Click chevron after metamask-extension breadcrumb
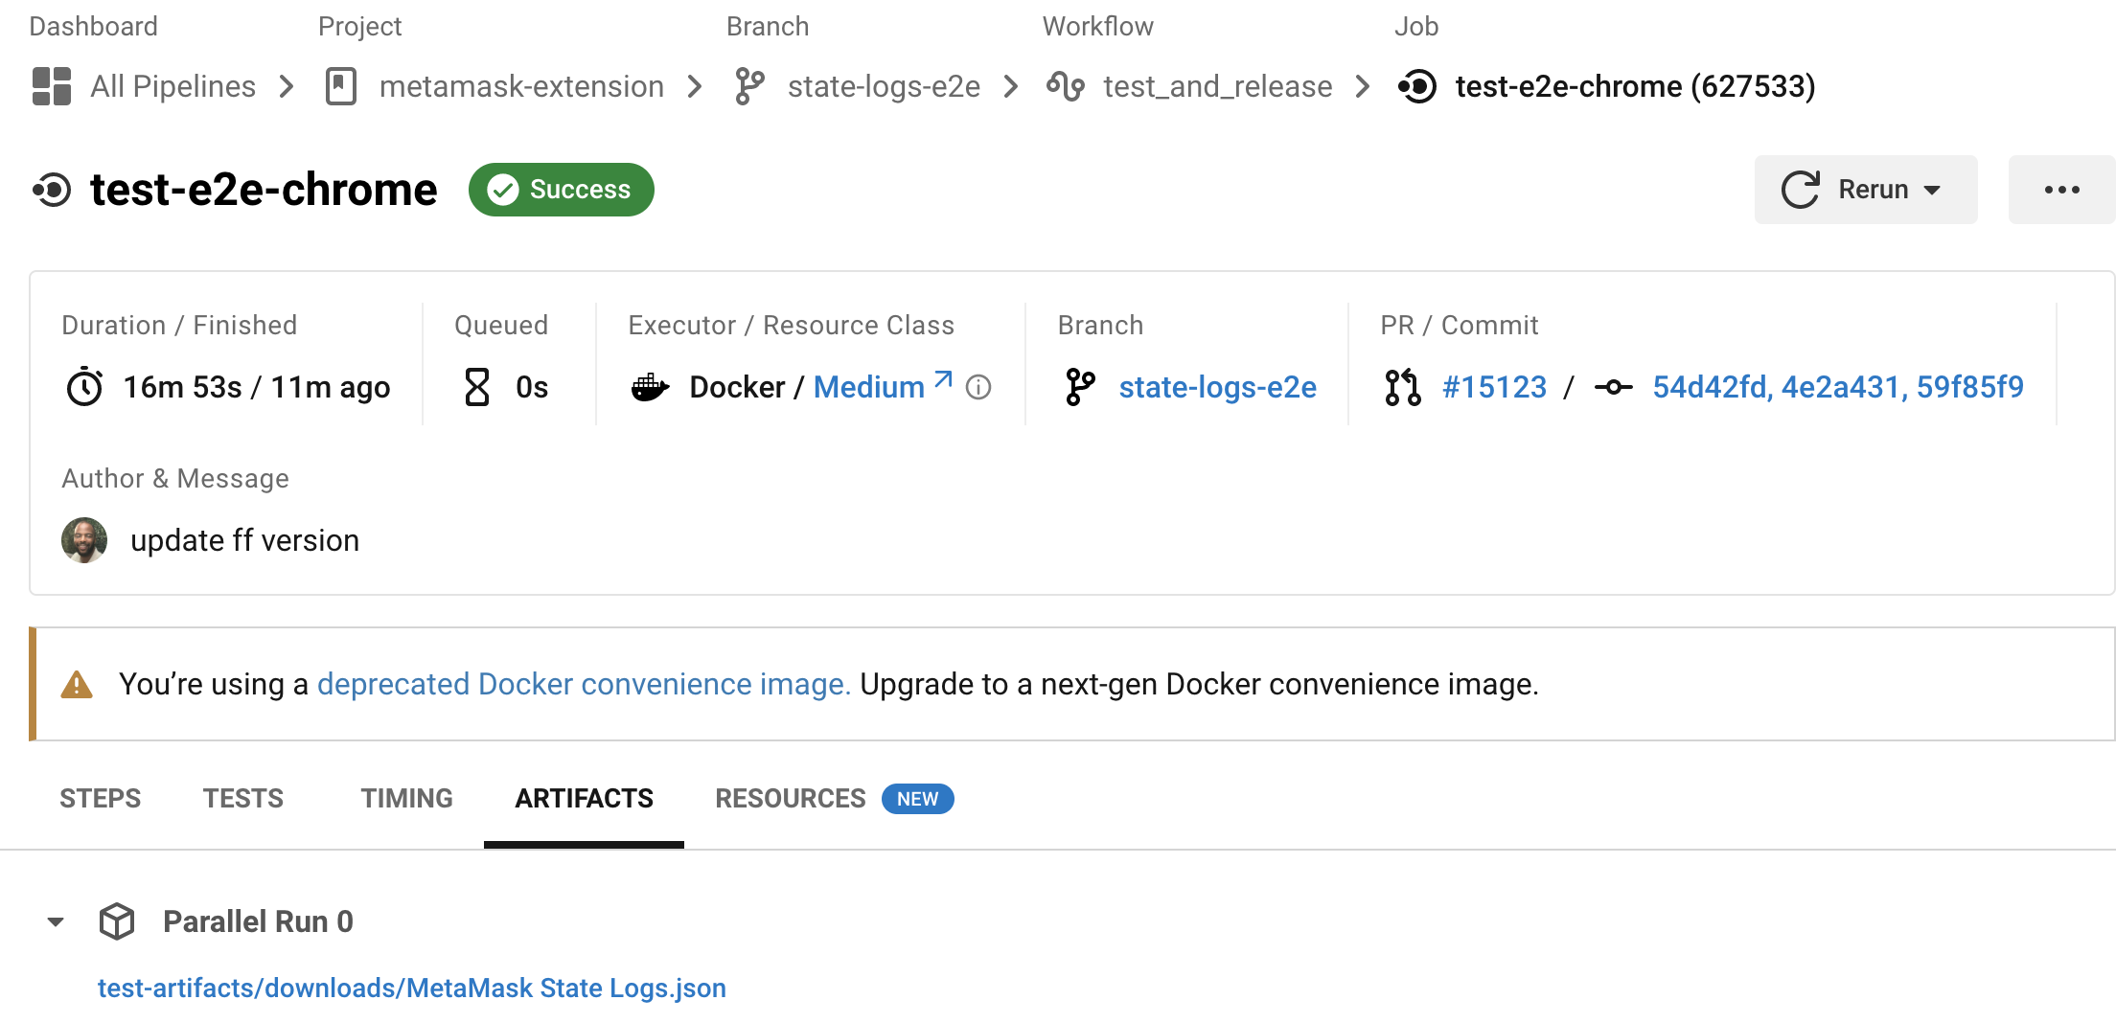This screenshot has height=1023, width=2116. coord(695,86)
